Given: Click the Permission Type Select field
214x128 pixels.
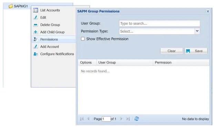Looking at the screenshot, I should pyautogui.click(x=157, y=31).
